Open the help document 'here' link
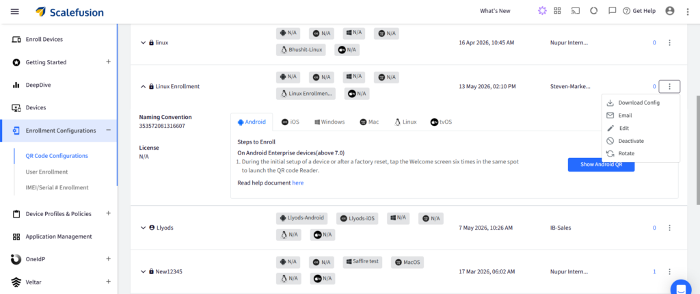Screen dimensions: 700x294 click(x=298, y=183)
